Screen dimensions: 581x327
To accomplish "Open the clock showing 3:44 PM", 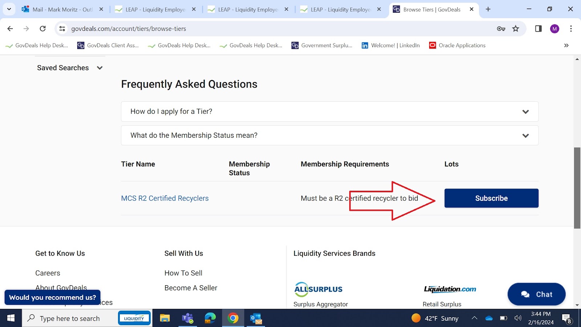I will 541,318.
